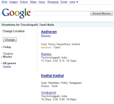Click the Google logo

tap(16, 13)
